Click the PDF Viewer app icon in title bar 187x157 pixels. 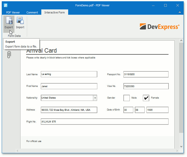click(x=6, y=5)
